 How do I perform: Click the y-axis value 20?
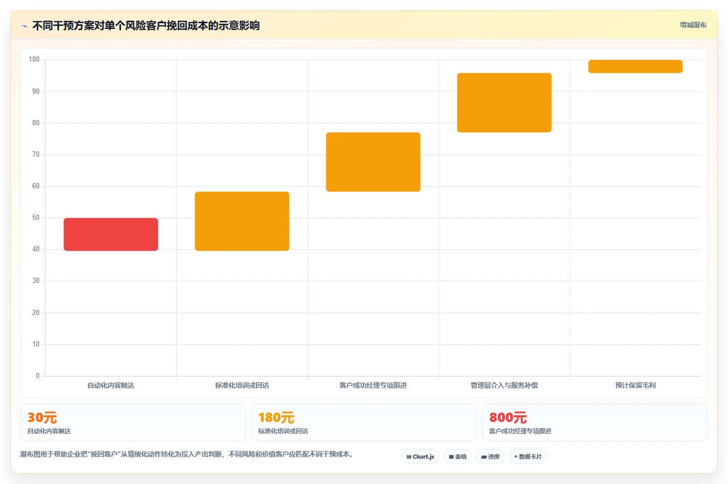(x=36, y=312)
